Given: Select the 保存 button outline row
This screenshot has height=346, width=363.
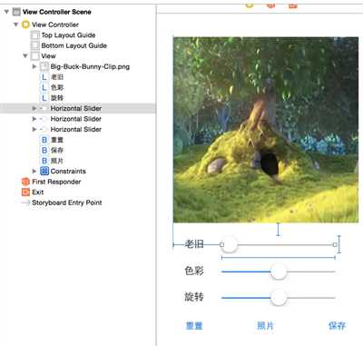Looking at the screenshot, I should click(x=57, y=150).
